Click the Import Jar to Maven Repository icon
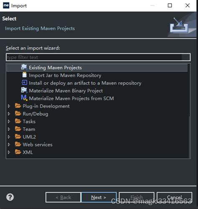The height and width of the screenshot is (209, 198). point(25,75)
